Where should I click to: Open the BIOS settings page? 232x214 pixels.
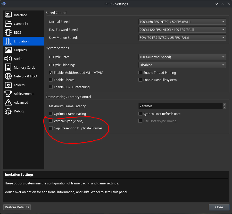tap(24, 32)
